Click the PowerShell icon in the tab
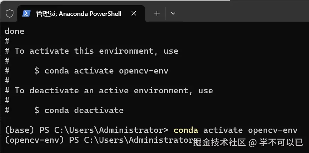Screen dimensions: 309x153 point(26,13)
